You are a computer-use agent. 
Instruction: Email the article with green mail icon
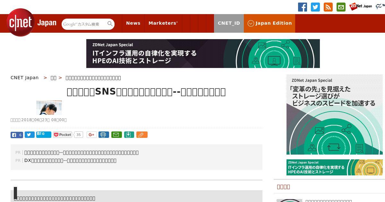pyautogui.click(x=116, y=135)
